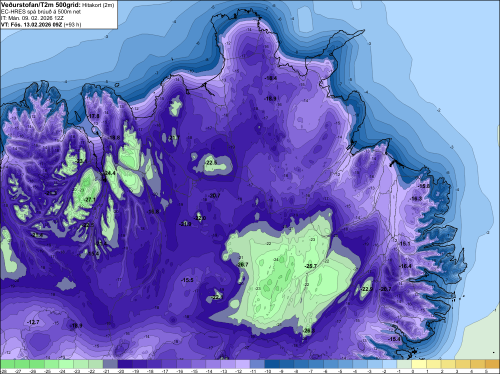This screenshot has width=500, height=374.
Task: Pick the dark blue legend swatch labeled -10
Action: [272, 364]
